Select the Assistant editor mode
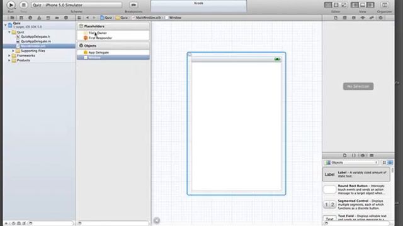The width and height of the screenshot is (403, 226). [x=336, y=5]
